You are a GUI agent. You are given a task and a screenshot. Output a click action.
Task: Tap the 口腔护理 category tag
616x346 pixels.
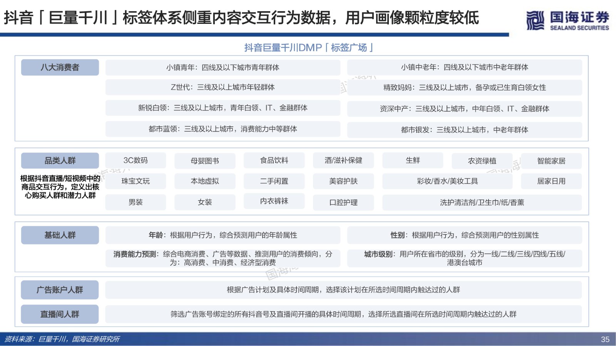[343, 203]
